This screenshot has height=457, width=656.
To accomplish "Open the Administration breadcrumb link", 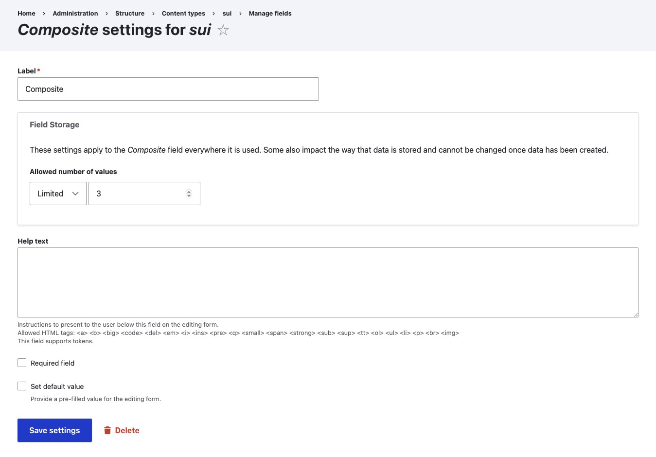I will click(x=75, y=13).
